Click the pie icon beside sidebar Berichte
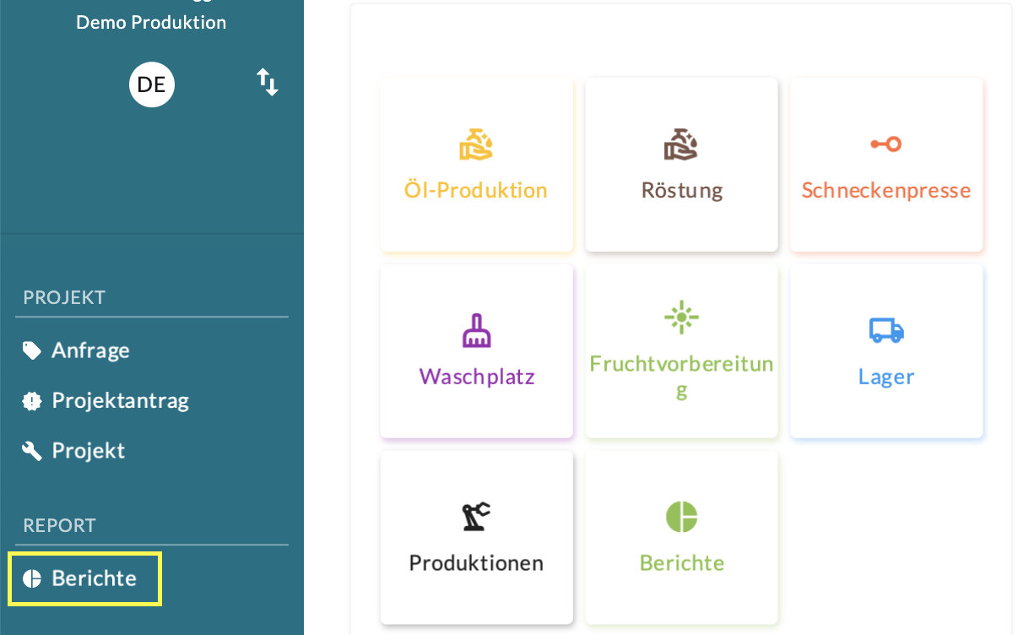This screenshot has height=635, width=1018. pyautogui.click(x=32, y=578)
